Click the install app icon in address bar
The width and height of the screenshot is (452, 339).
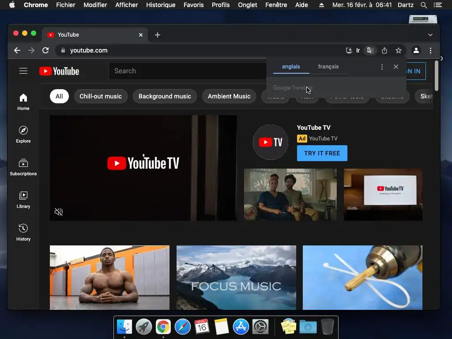point(349,50)
